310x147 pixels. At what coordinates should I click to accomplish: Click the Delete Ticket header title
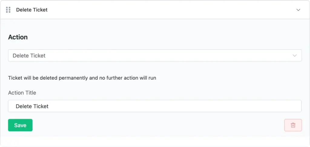coord(32,10)
